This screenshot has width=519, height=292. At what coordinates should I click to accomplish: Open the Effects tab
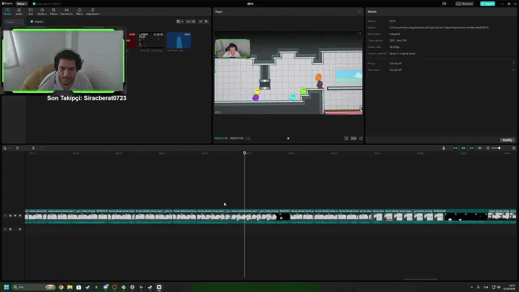(x=54, y=11)
